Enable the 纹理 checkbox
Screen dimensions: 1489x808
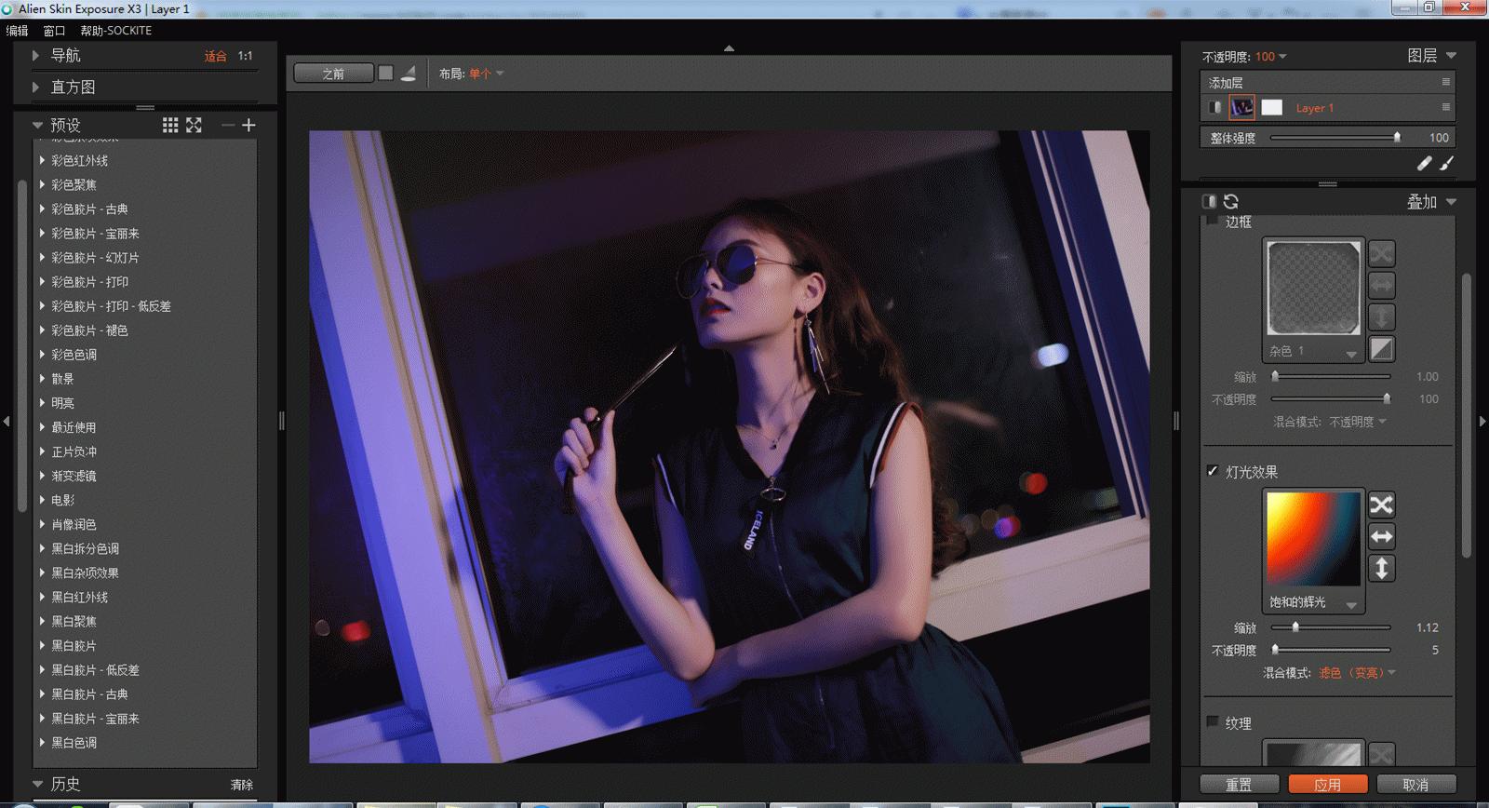[x=1213, y=722]
